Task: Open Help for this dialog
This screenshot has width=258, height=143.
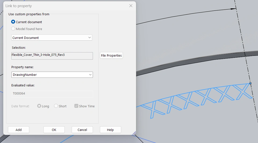Action: point(110,130)
